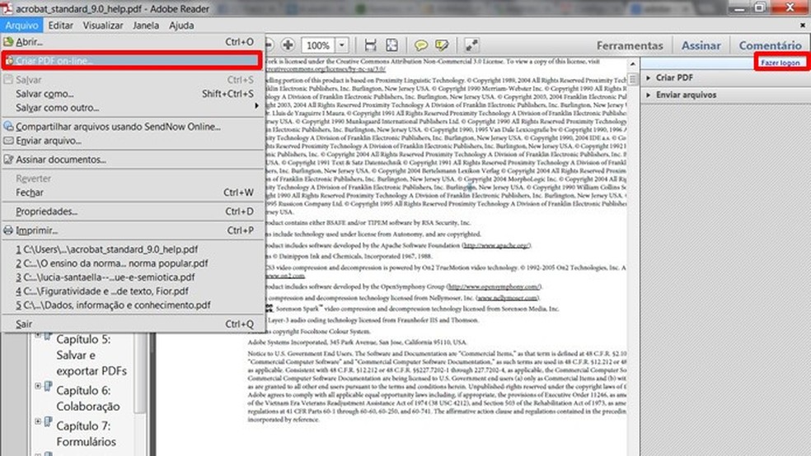
Task: Click the bookmarks panel scrollbar
Action: (139, 373)
